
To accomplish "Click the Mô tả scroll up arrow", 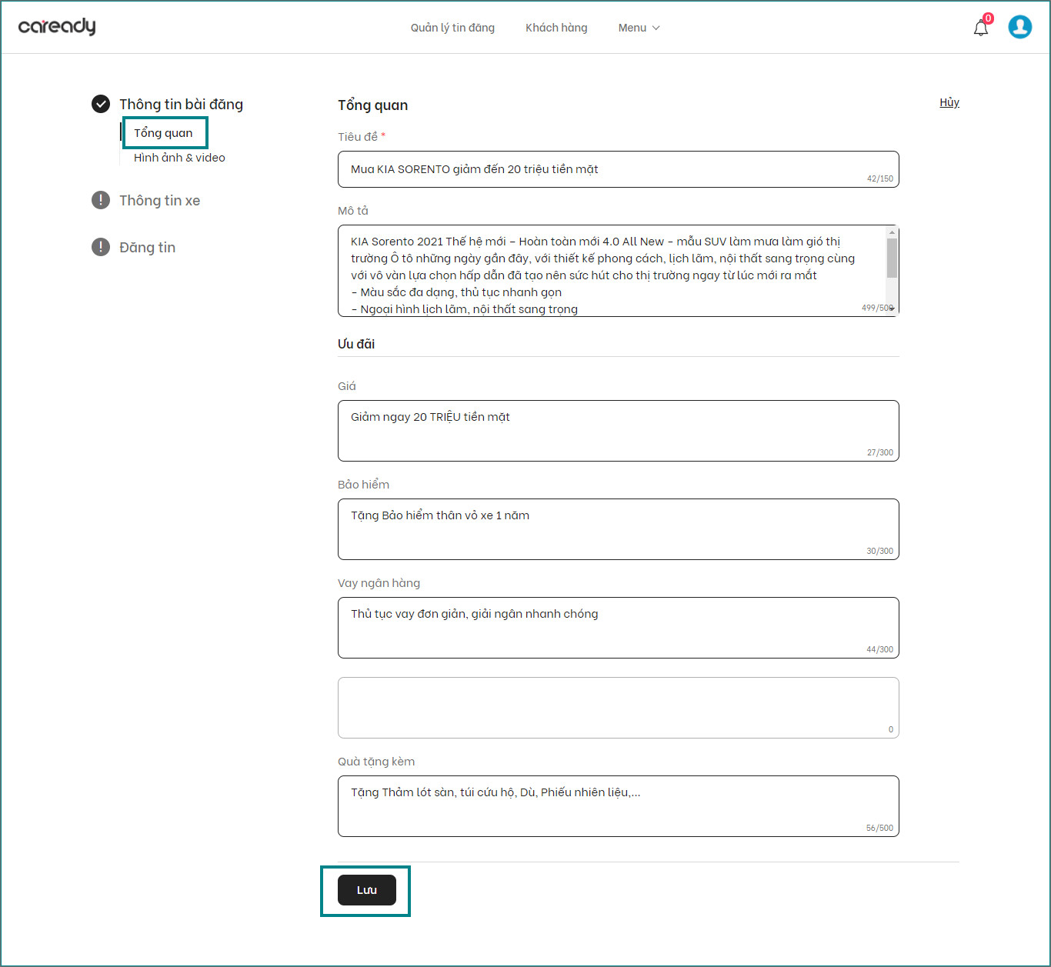I will pyautogui.click(x=892, y=232).
